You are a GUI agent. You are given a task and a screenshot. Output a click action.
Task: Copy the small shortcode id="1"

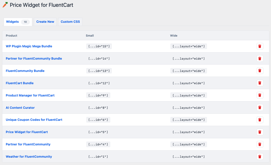[x=98, y=157]
